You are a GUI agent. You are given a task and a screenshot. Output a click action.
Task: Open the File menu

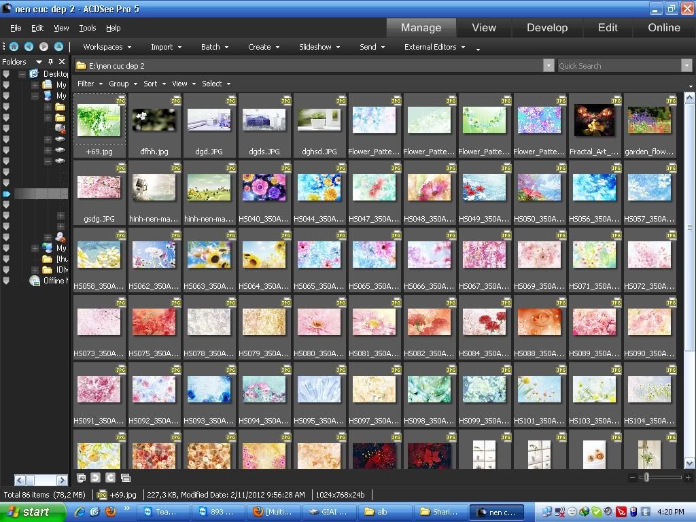(16, 28)
